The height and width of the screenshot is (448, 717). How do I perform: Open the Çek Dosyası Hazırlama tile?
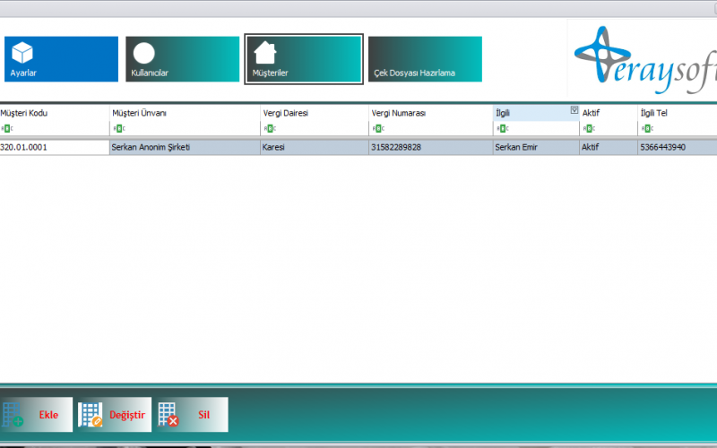point(425,59)
